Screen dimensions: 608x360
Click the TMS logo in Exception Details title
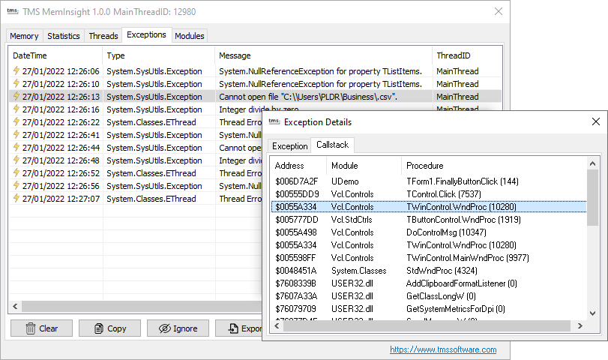tap(273, 122)
